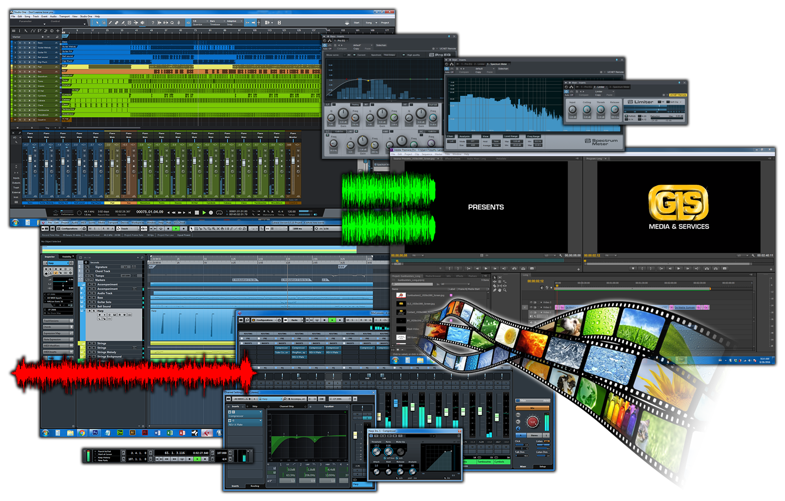Viewport: 785px width, 501px height.
Task: Click the Ceiling knob in the Limiter
Action: (x=587, y=109)
